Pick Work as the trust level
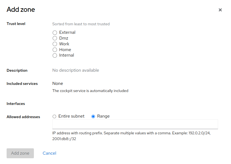 tap(55, 44)
